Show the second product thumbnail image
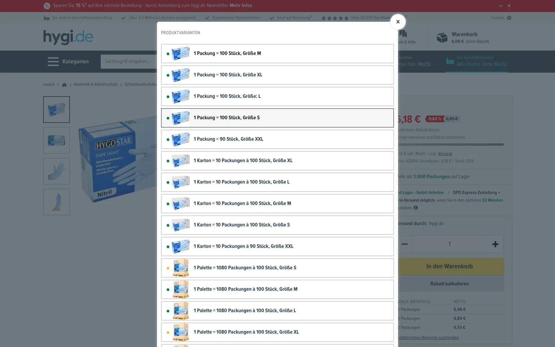Image resolution: width=555 pixels, height=347 pixels. coord(57,140)
